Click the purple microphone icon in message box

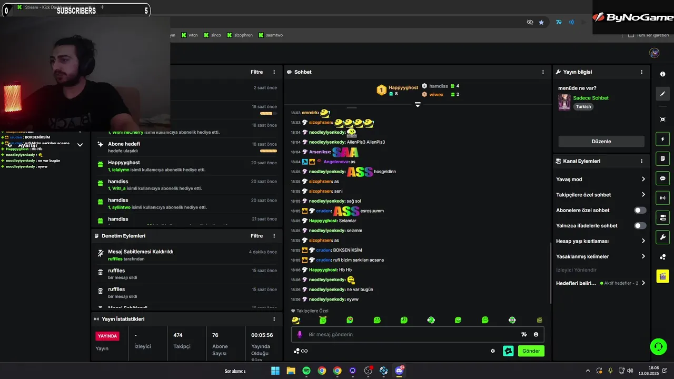click(x=300, y=334)
